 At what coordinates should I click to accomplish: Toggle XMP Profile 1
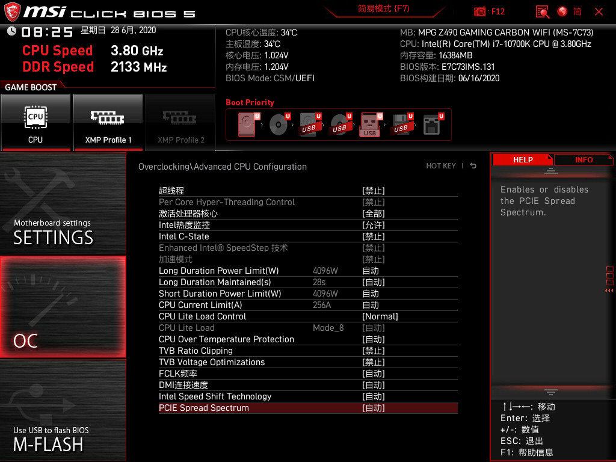[x=108, y=123]
